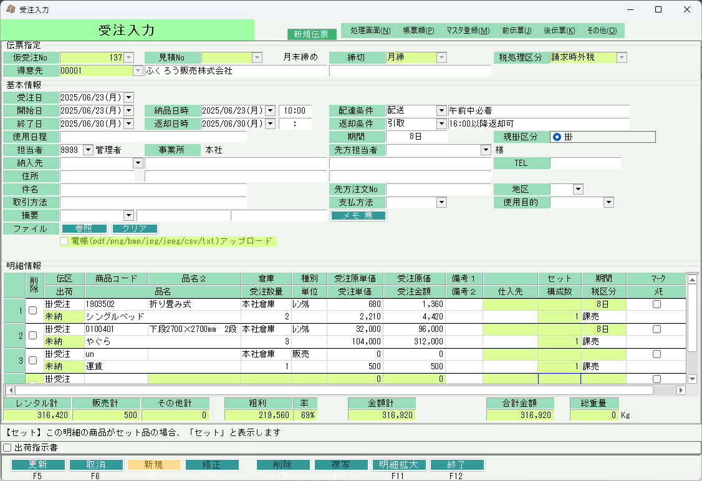Screen dimensions: 702x481
Task: Click the クリア file button
Action: [135, 228]
